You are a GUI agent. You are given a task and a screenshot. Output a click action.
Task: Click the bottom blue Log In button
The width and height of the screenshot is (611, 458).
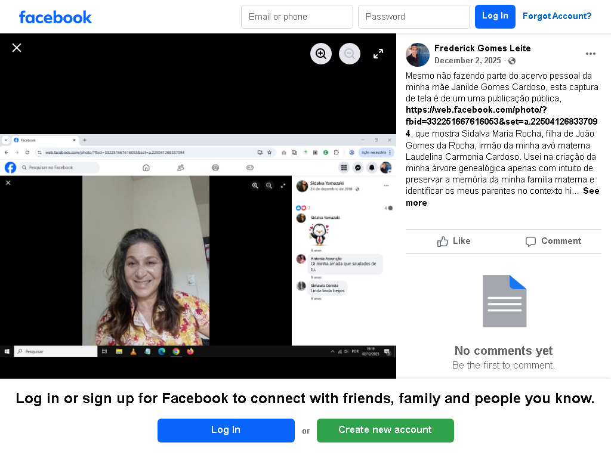[x=226, y=431]
